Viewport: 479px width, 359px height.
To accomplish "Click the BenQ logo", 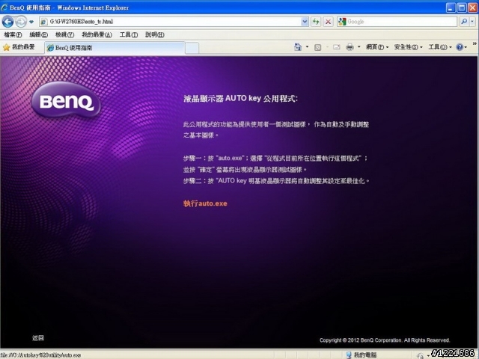I will tap(66, 99).
